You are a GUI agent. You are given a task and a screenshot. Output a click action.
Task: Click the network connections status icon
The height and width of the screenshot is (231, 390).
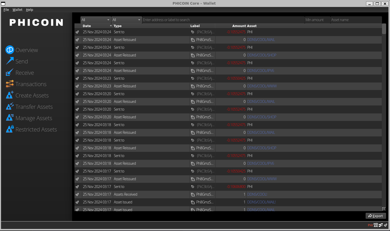pos(381,225)
